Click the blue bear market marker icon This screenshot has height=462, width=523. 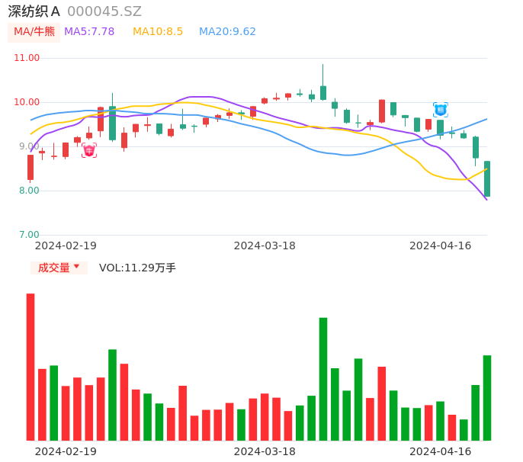coord(440,110)
